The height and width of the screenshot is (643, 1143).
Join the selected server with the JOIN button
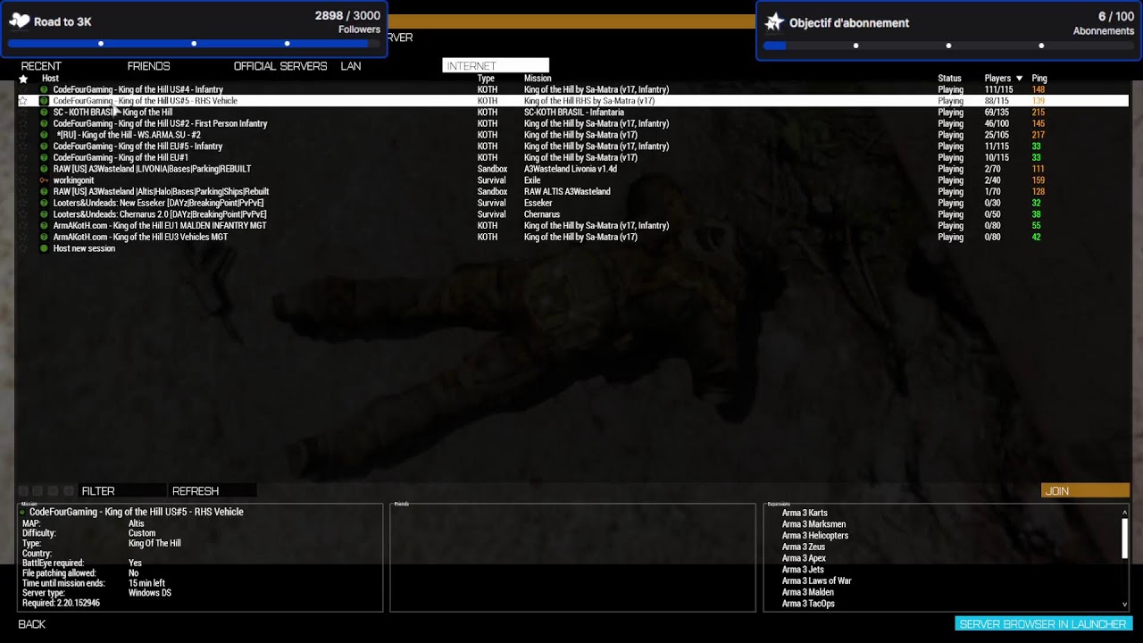pyautogui.click(x=1085, y=491)
